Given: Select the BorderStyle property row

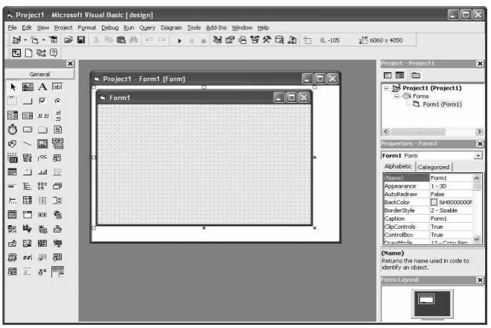Looking at the screenshot, I should (x=428, y=210).
